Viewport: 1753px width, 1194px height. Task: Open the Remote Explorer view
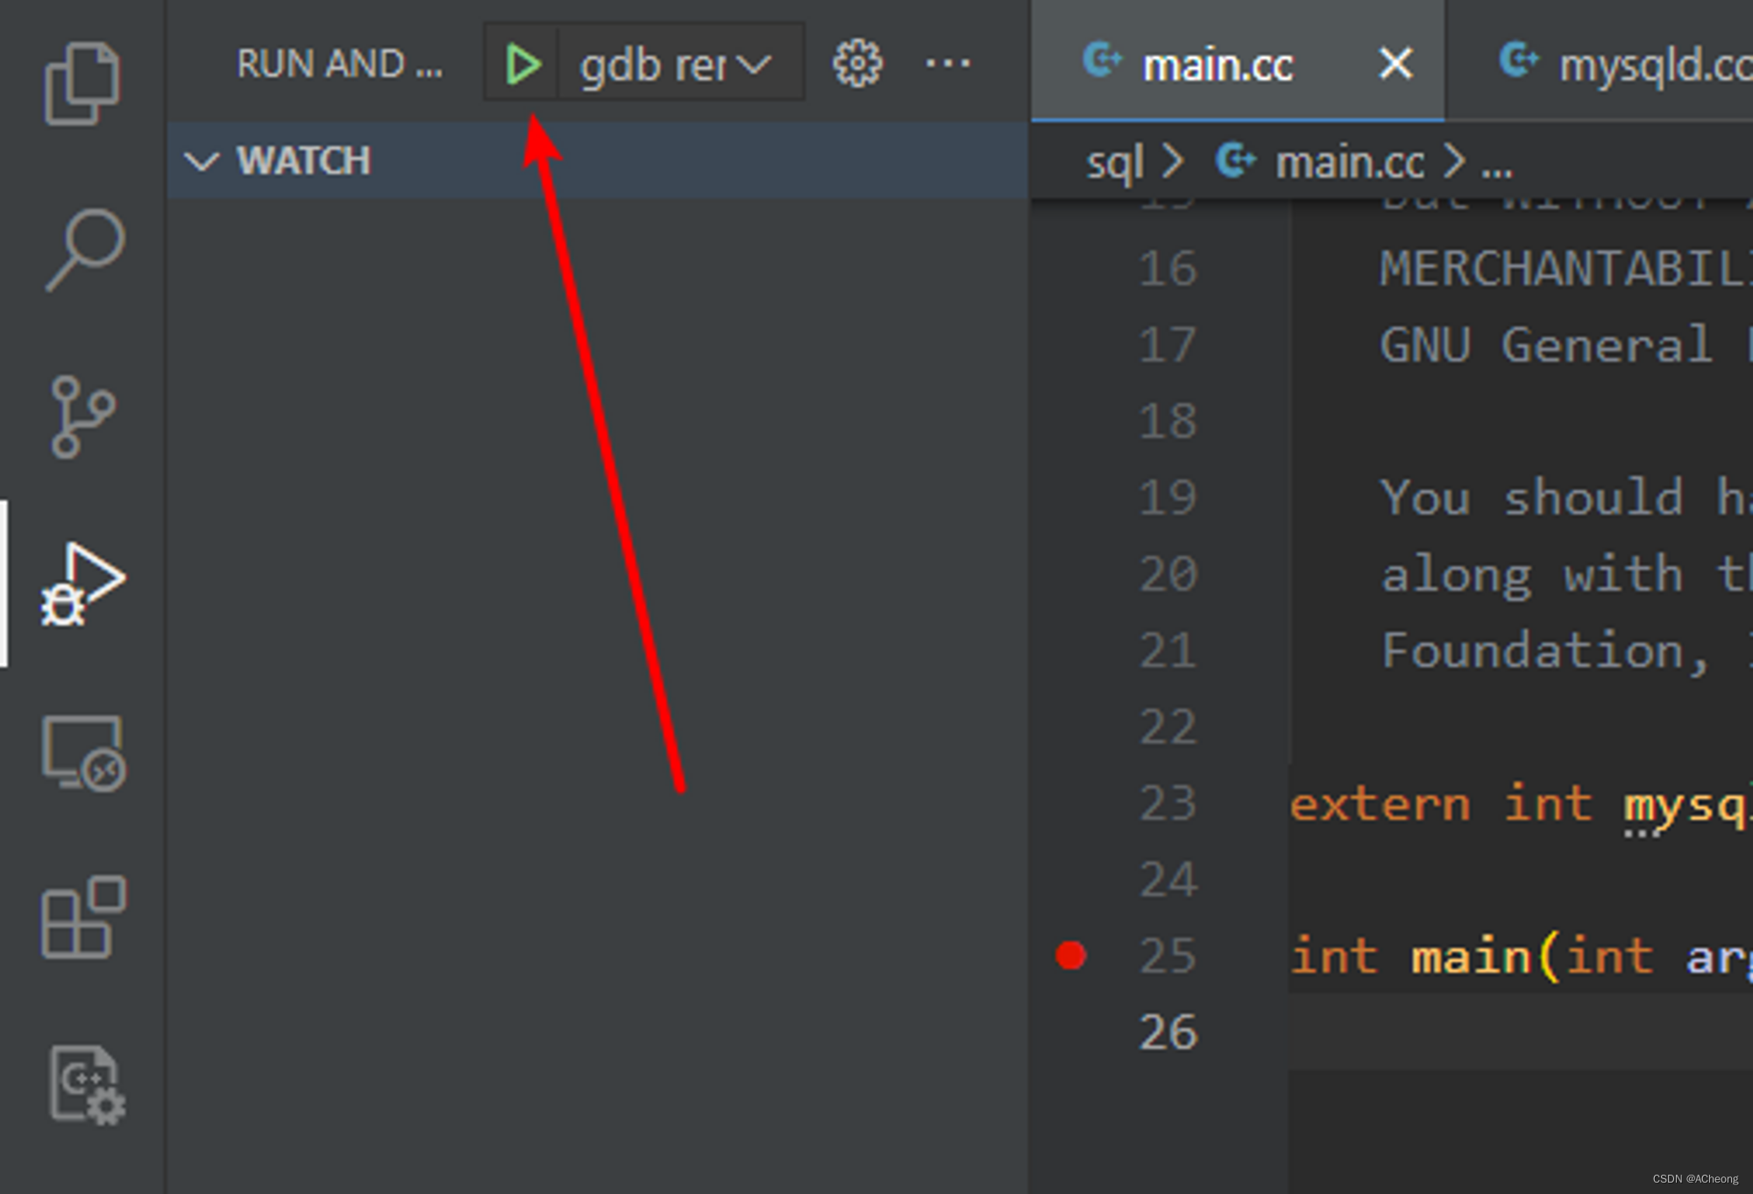(x=84, y=753)
